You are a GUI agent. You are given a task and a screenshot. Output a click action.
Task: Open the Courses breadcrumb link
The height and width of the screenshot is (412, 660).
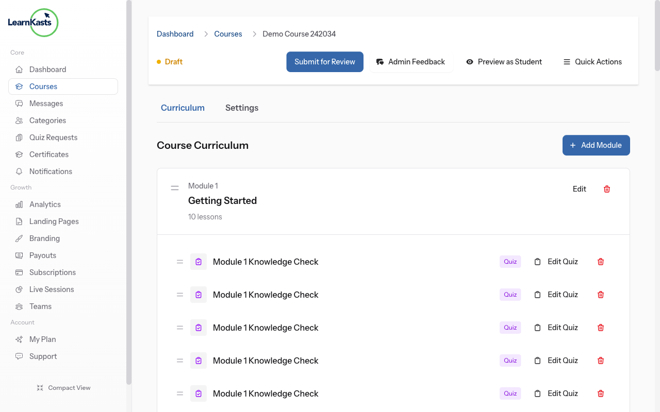(x=228, y=33)
